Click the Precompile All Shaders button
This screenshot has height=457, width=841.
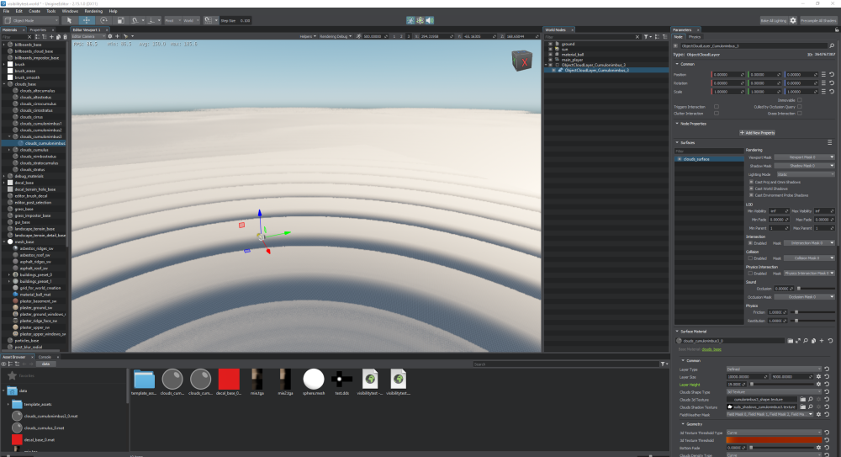(x=818, y=19)
